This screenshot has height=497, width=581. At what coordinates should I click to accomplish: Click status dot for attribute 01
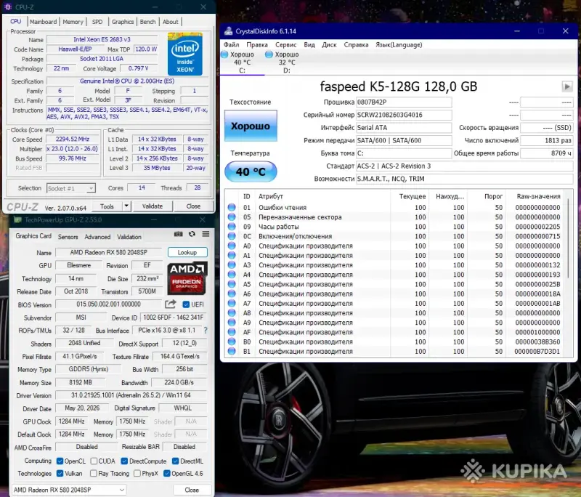(232, 207)
